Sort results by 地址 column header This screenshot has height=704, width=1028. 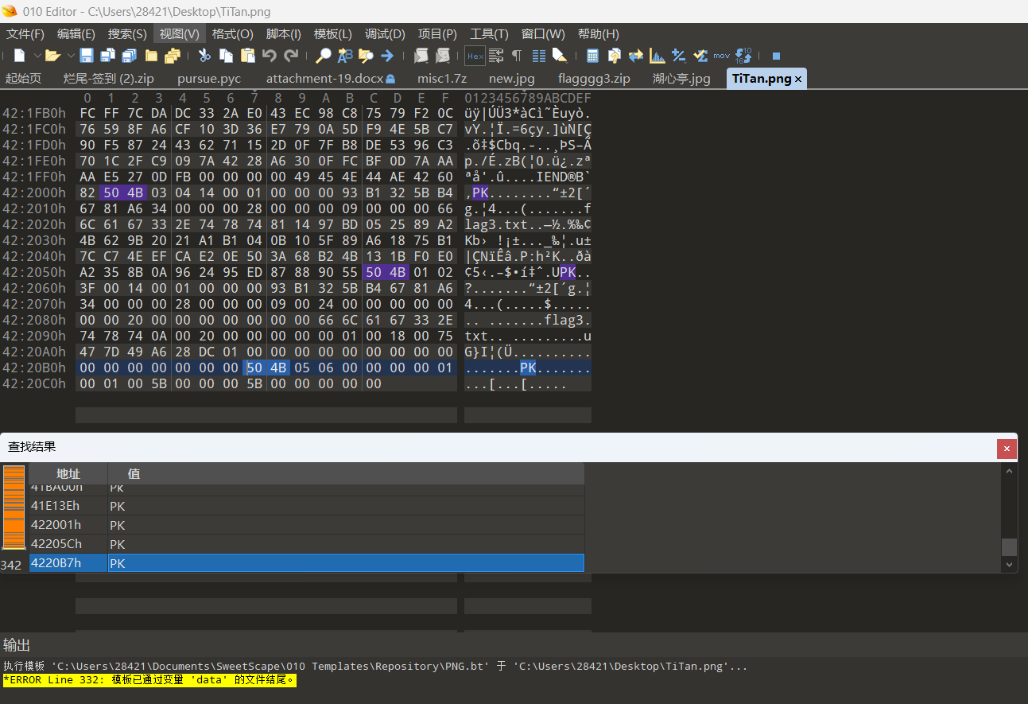(x=68, y=473)
